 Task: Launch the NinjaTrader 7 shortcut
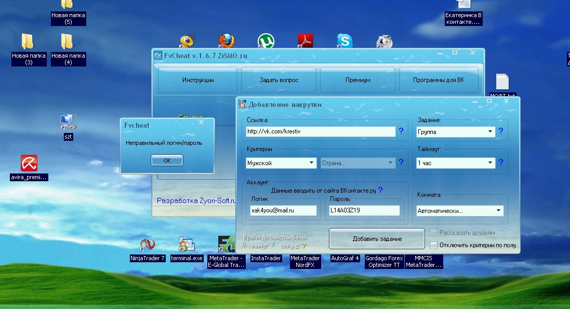[148, 244]
